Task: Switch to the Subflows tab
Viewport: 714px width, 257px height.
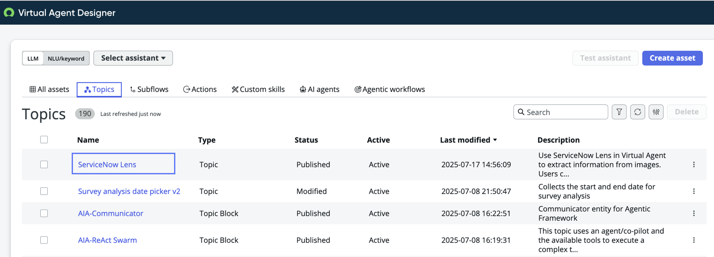Action: click(149, 89)
